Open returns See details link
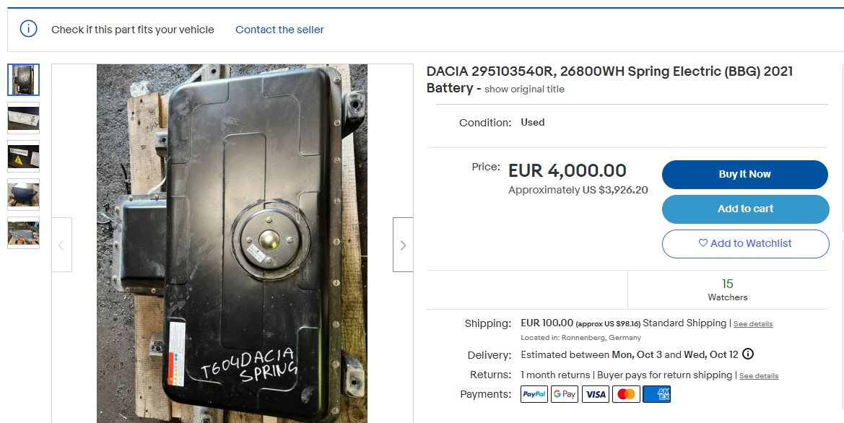 [x=759, y=375]
